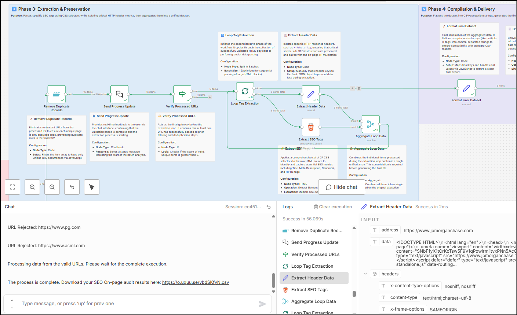517x315 pixels.
Task: Click the chat scrollbar up arrow
Action: pos(273,216)
